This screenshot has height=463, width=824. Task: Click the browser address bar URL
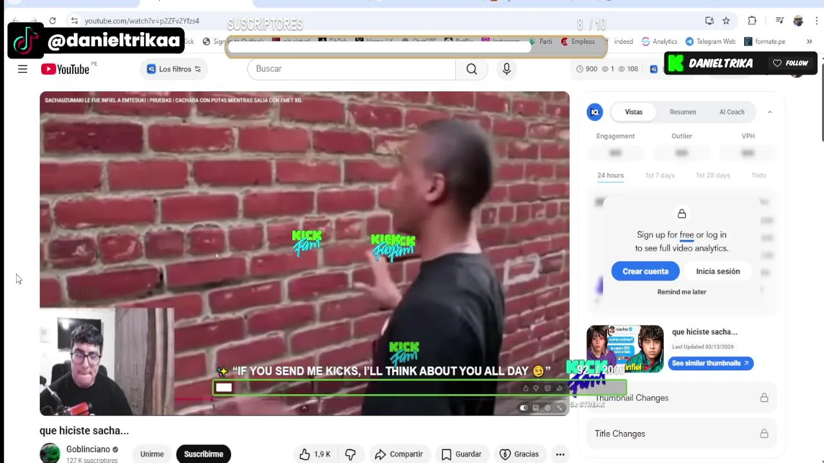(142, 21)
